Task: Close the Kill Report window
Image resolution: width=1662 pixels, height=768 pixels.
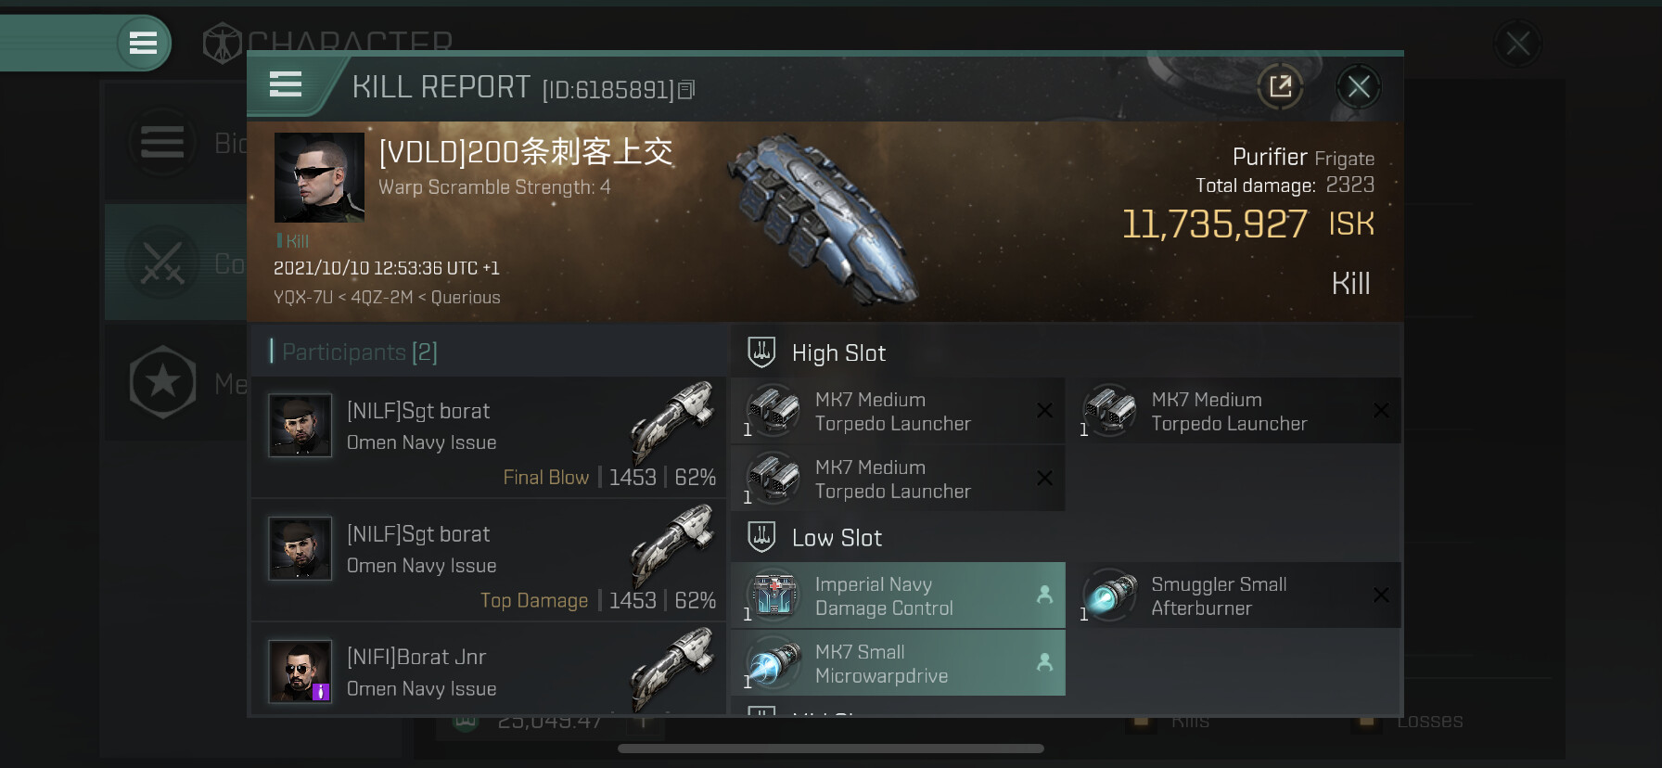Action: (1359, 87)
